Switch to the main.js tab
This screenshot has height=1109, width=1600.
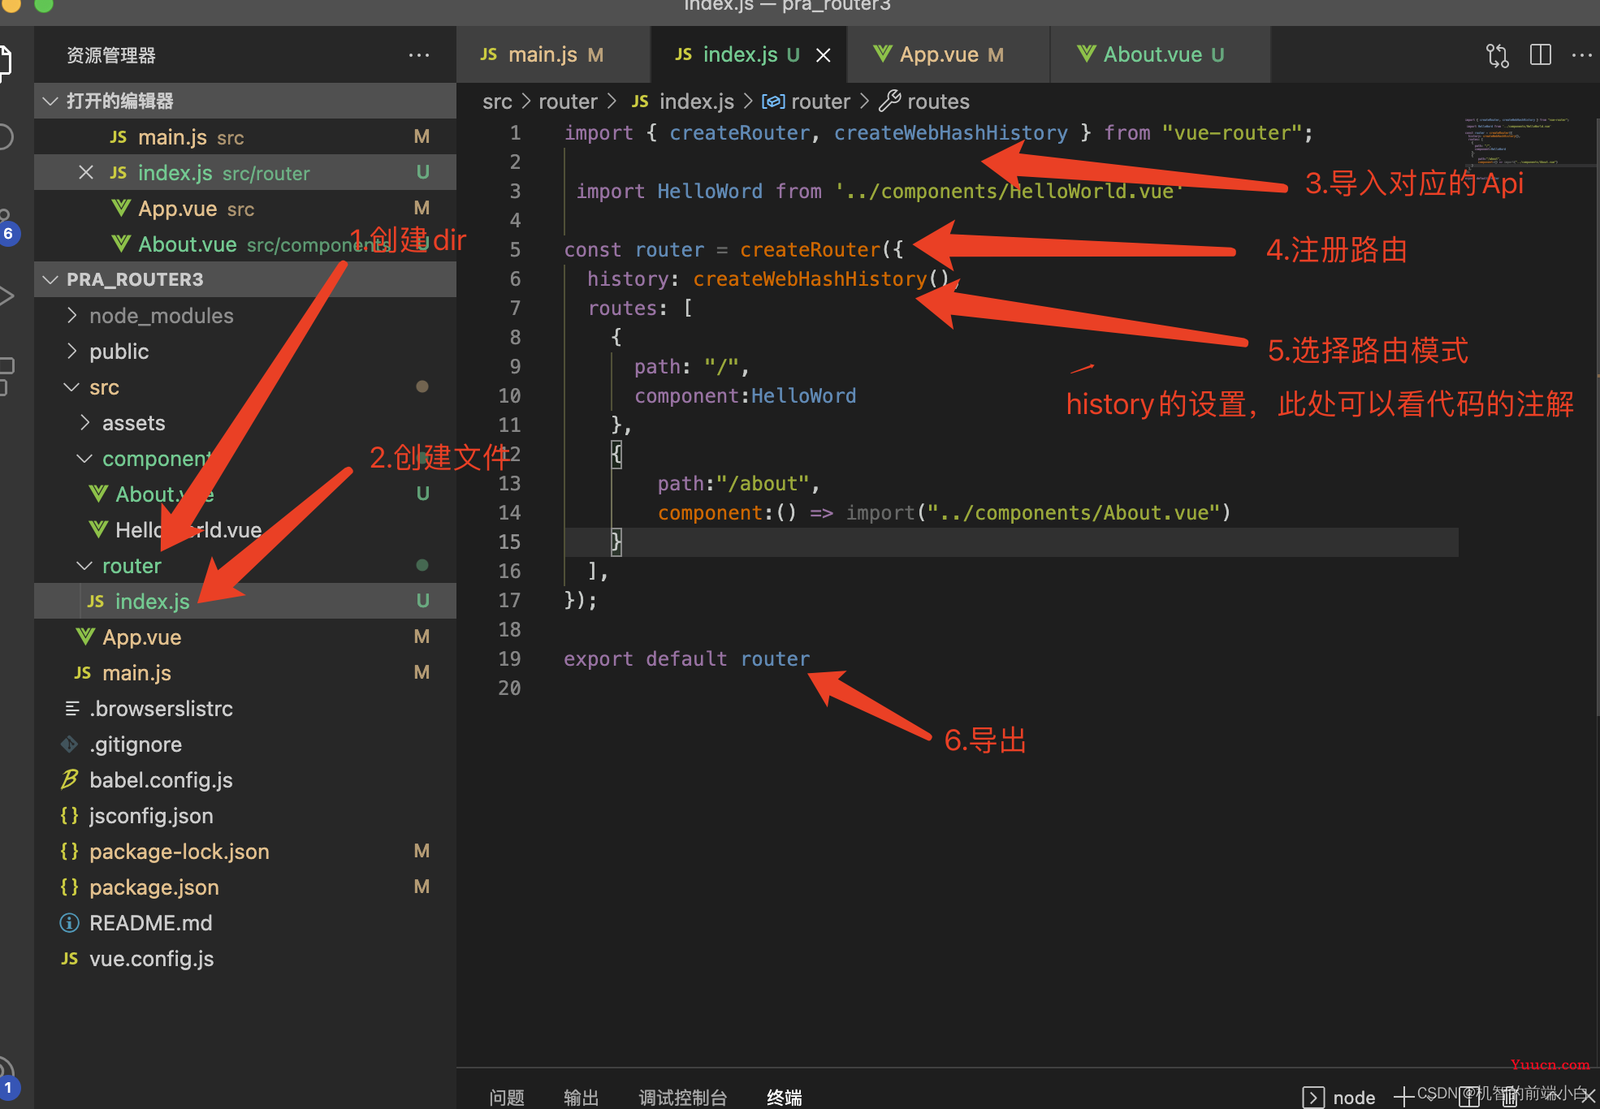(554, 54)
